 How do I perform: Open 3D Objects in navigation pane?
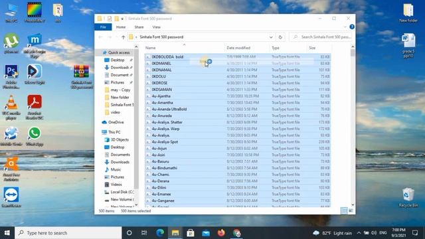pyautogui.click(x=120, y=139)
